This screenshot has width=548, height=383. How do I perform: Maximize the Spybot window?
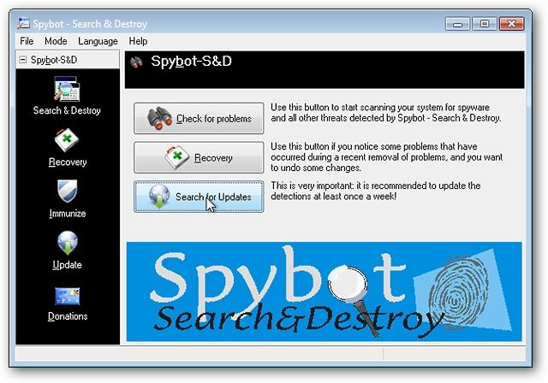point(485,24)
